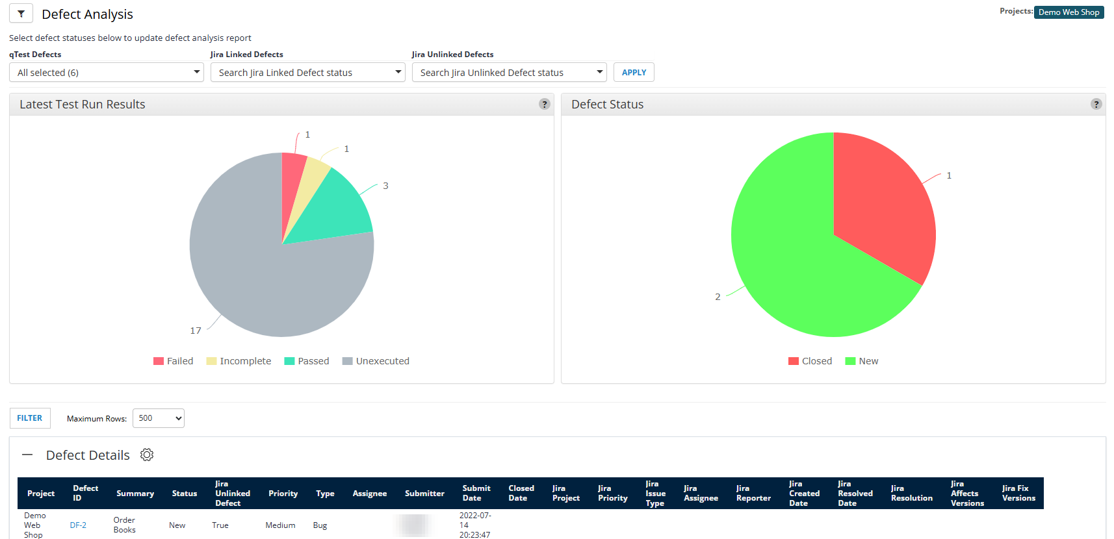The width and height of the screenshot is (1114, 539).
Task: Open Maximum Rows selector
Action: 159,418
